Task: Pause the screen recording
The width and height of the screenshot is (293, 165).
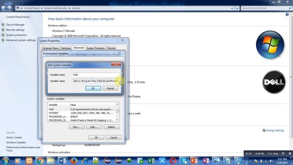Action: (x=283, y=154)
